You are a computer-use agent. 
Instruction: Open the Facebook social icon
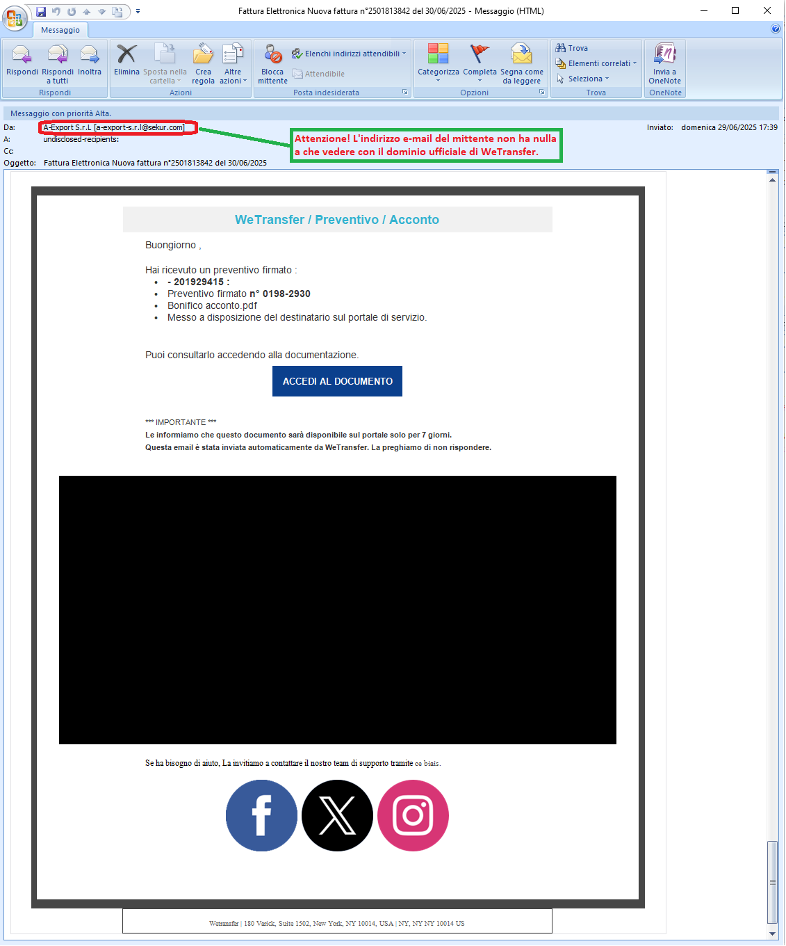tap(261, 815)
